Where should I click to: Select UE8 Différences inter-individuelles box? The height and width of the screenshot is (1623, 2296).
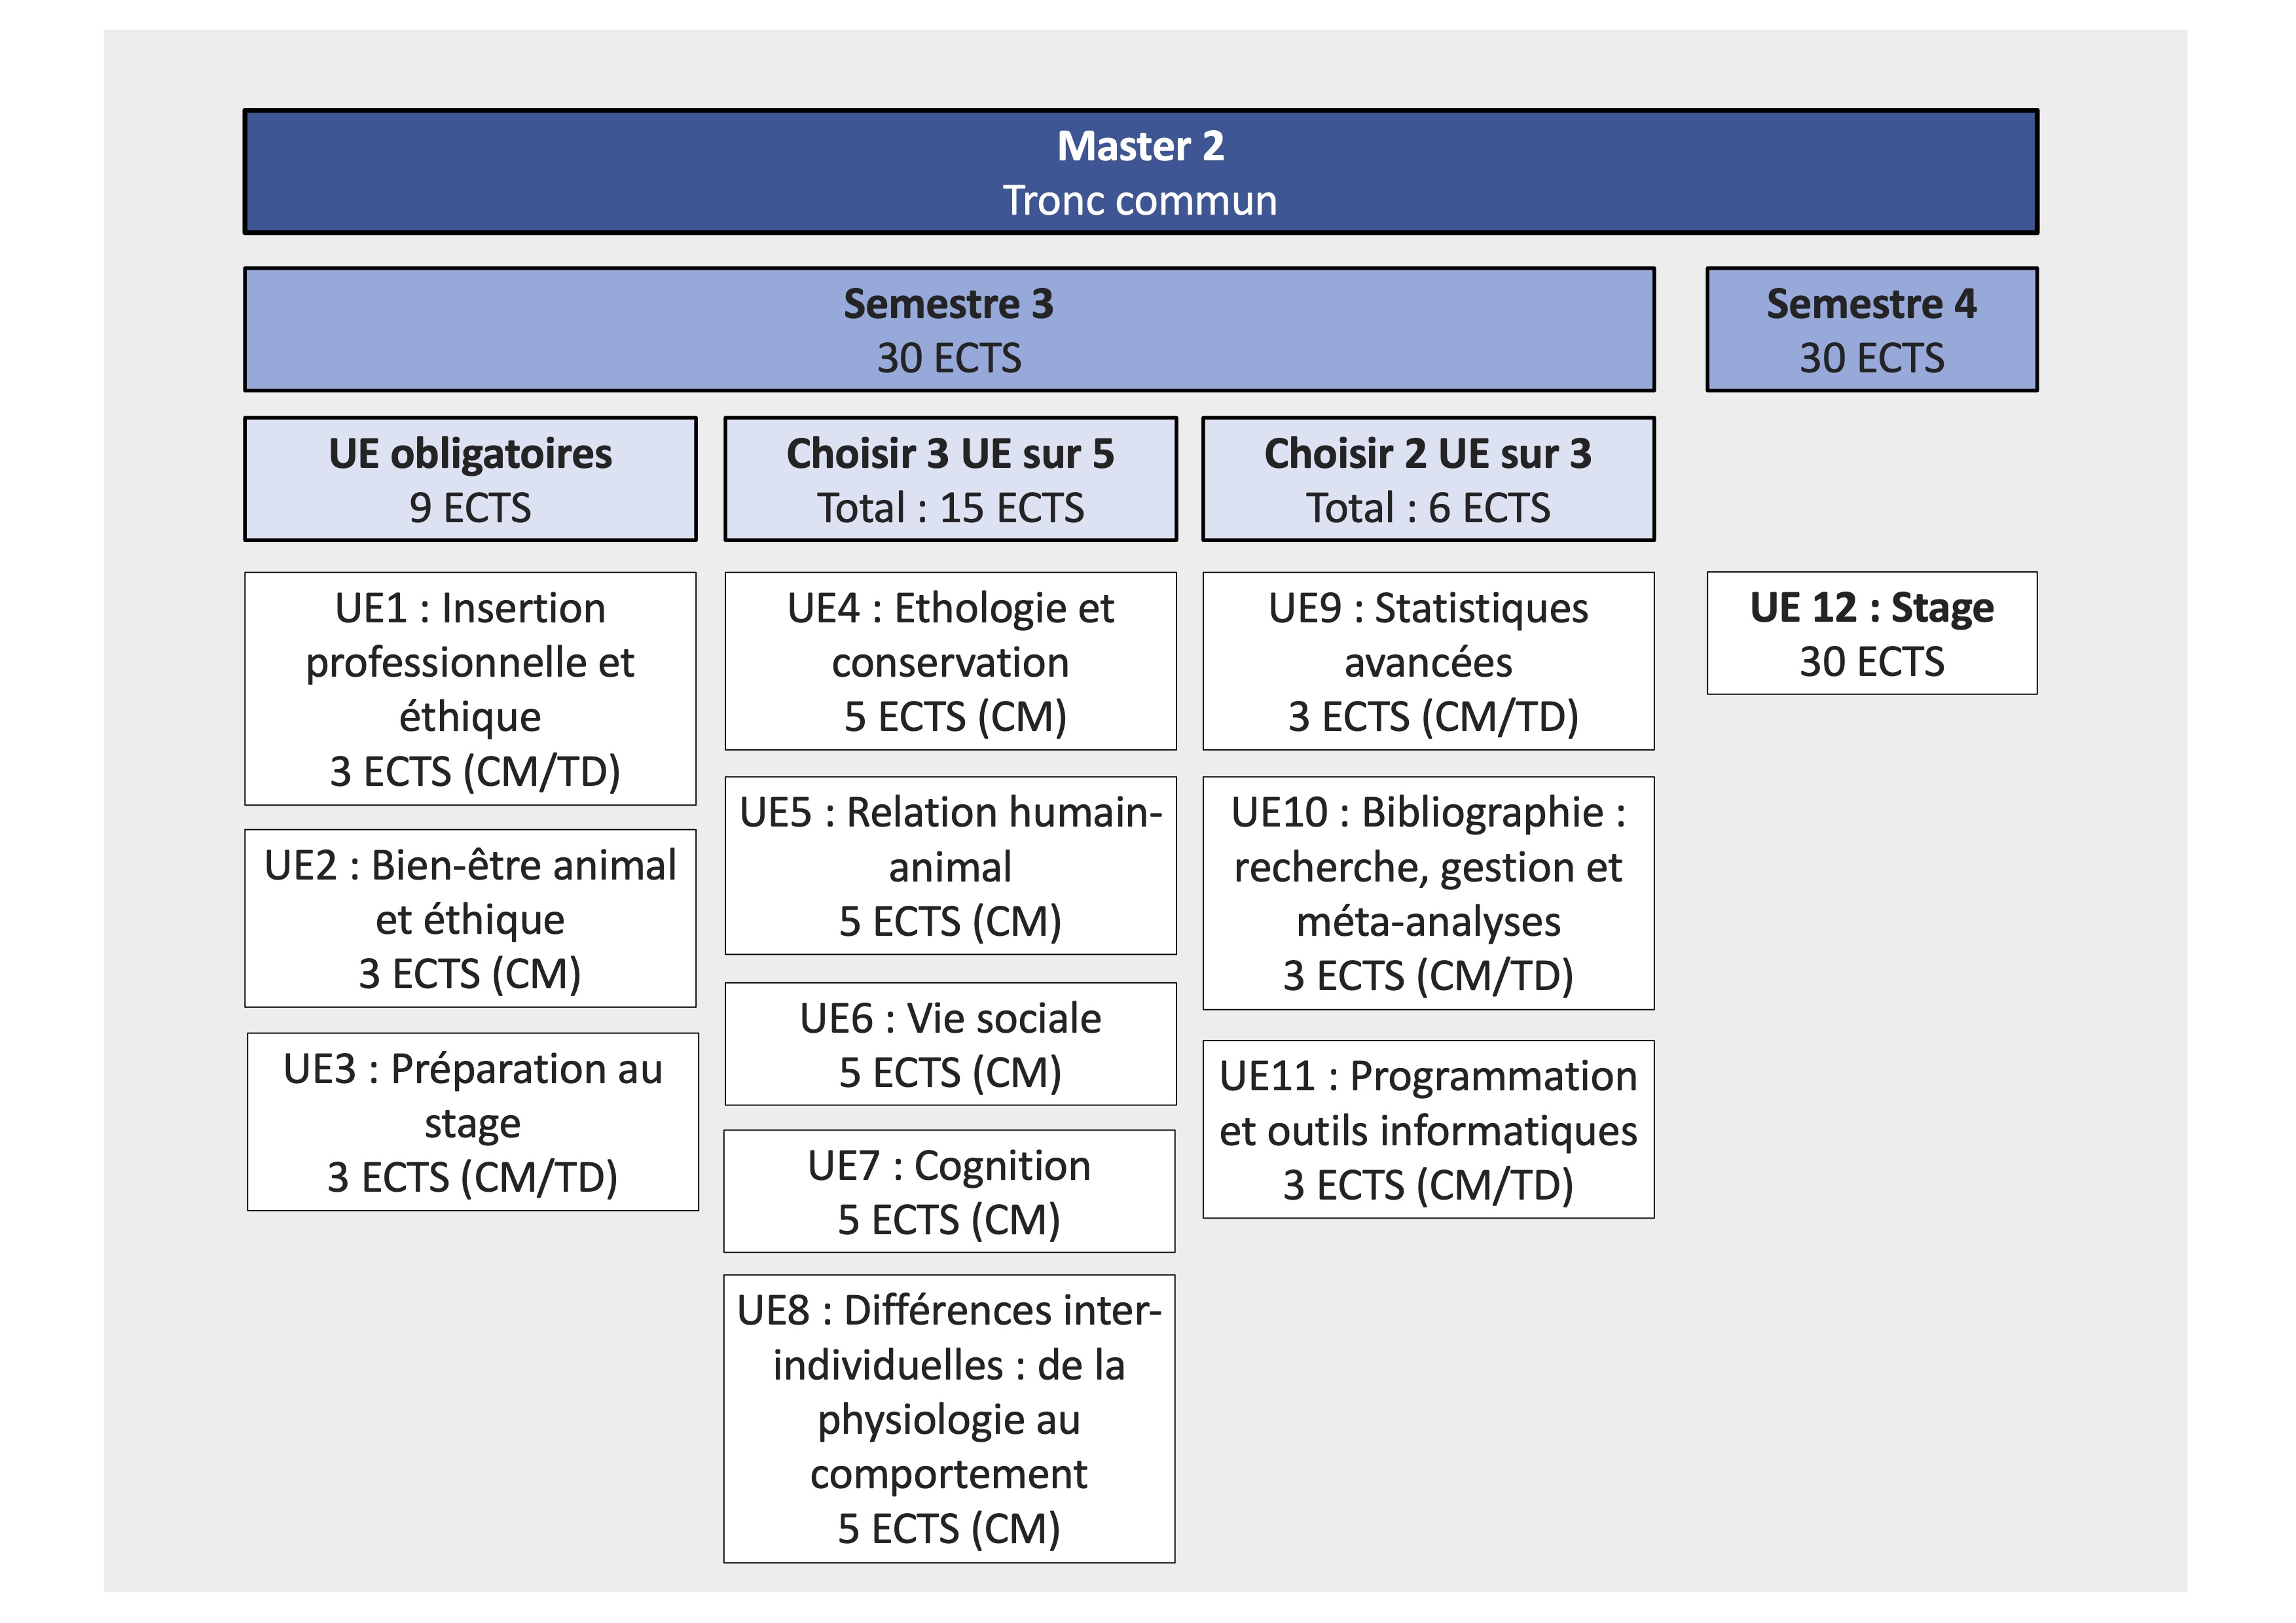point(949,1418)
